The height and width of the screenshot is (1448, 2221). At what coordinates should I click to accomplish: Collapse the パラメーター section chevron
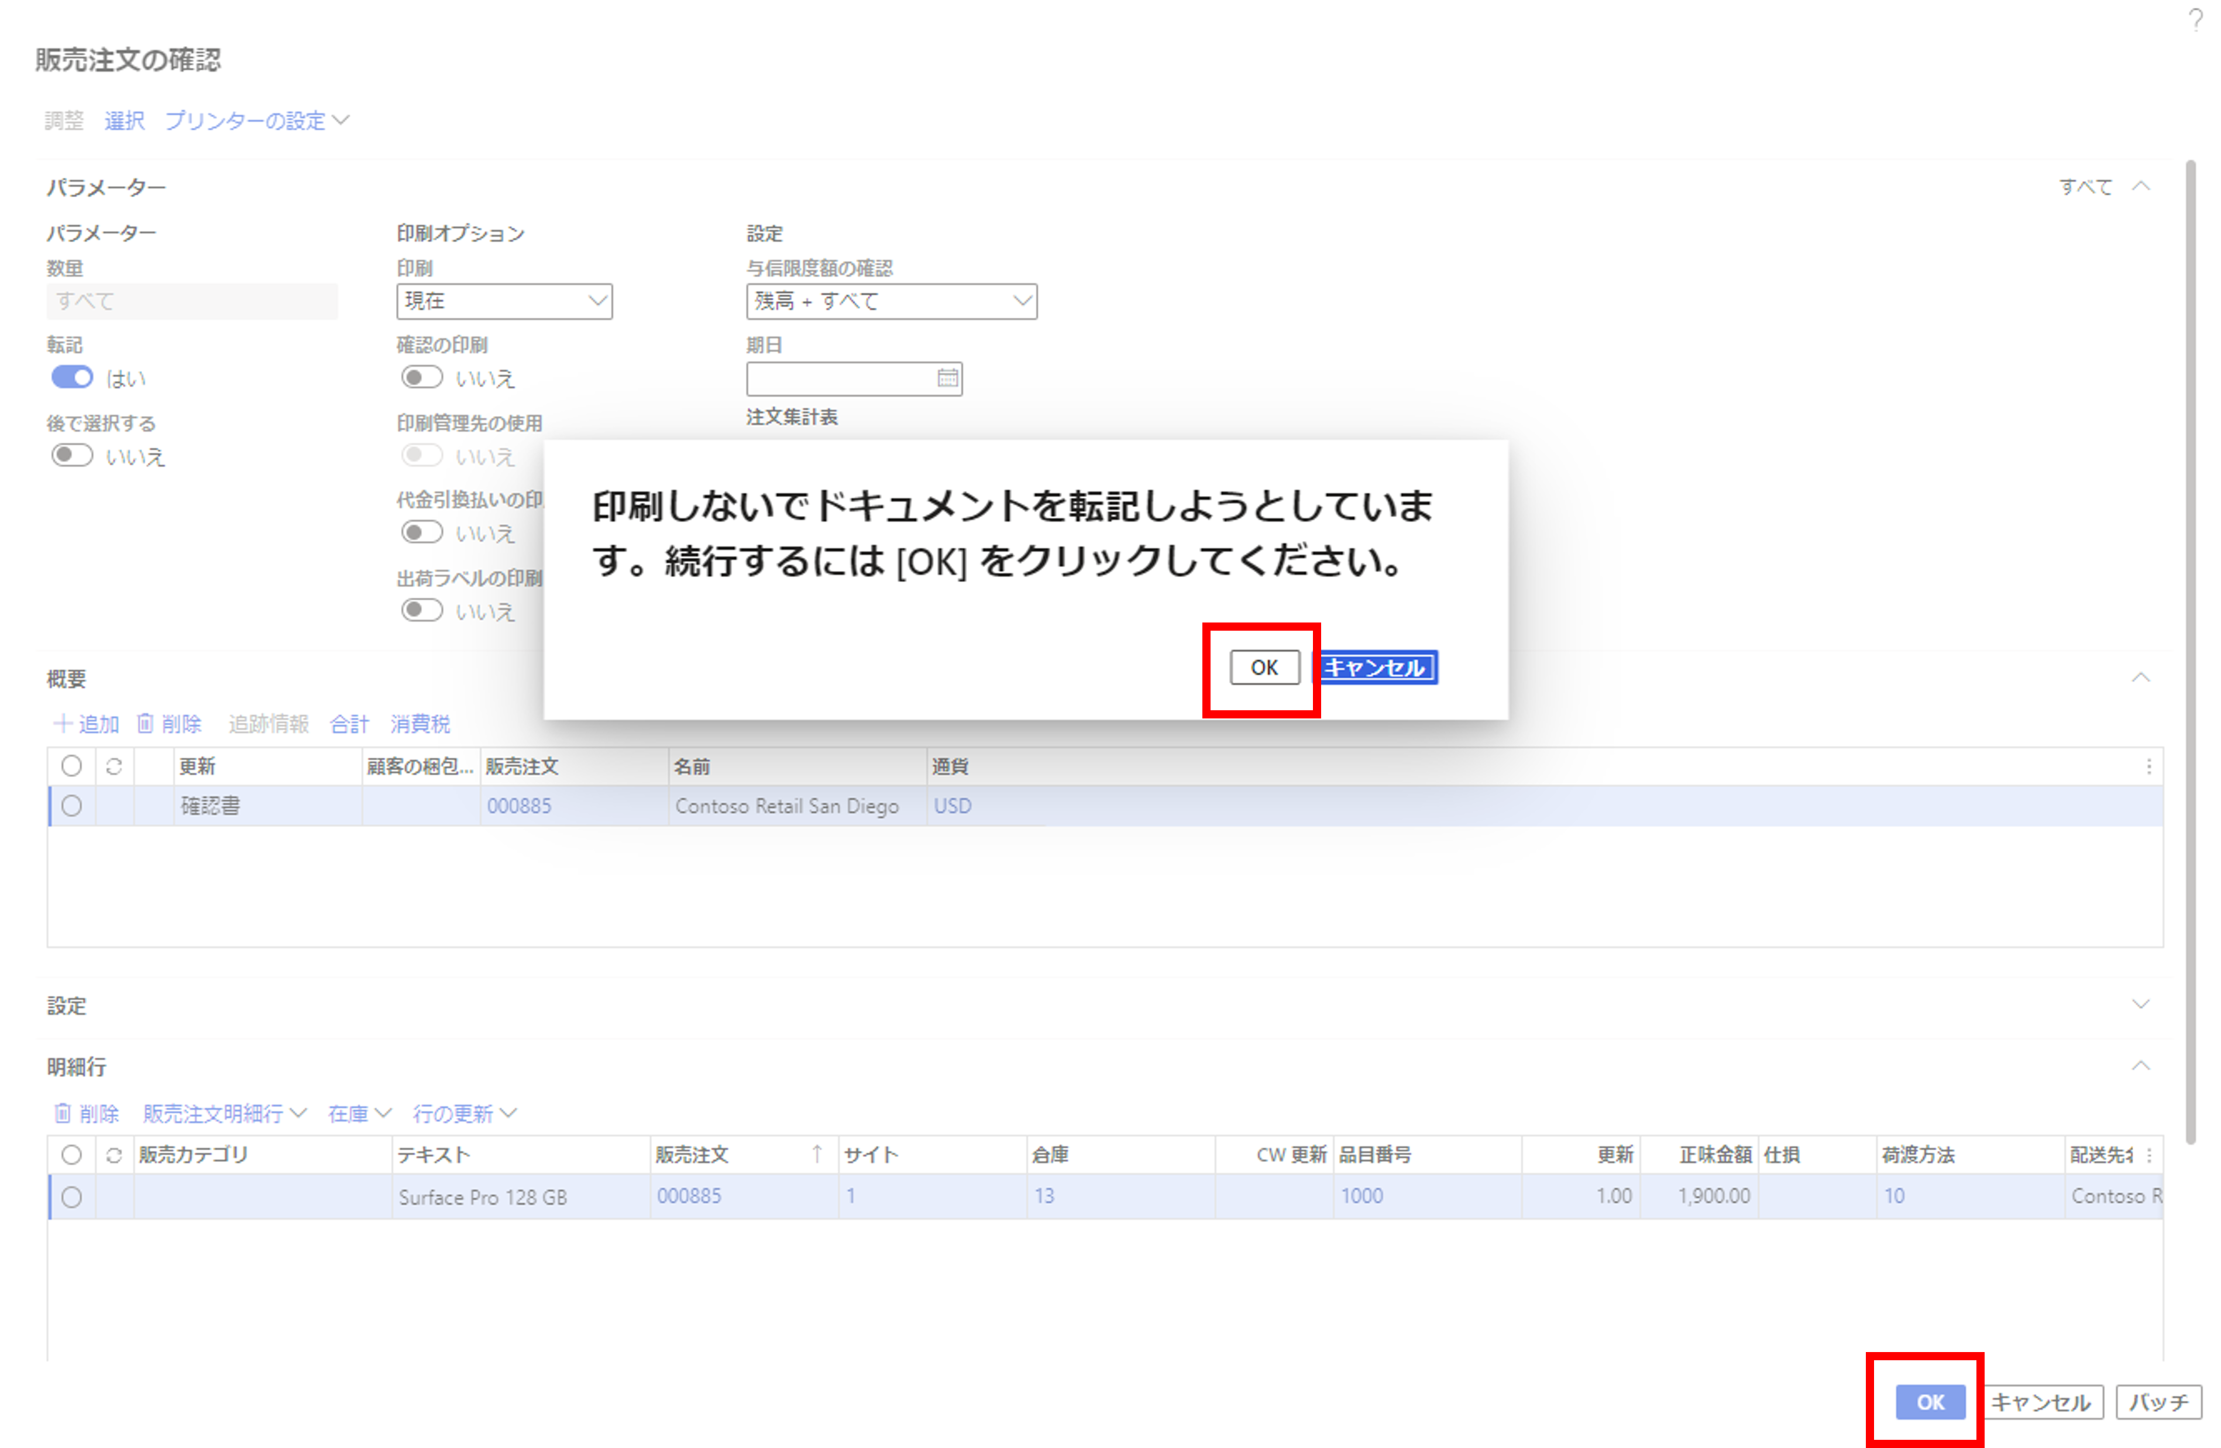pos(2141,187)
